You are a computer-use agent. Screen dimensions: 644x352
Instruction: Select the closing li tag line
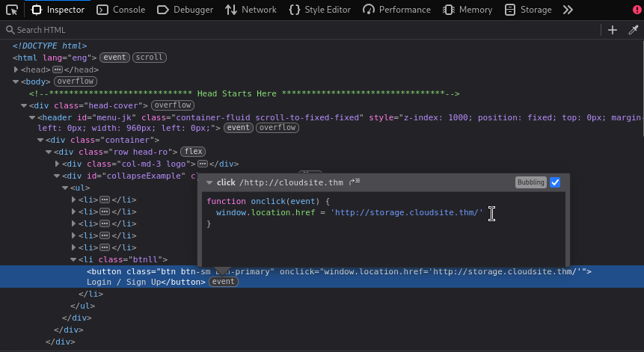click(x=91, y=294)
